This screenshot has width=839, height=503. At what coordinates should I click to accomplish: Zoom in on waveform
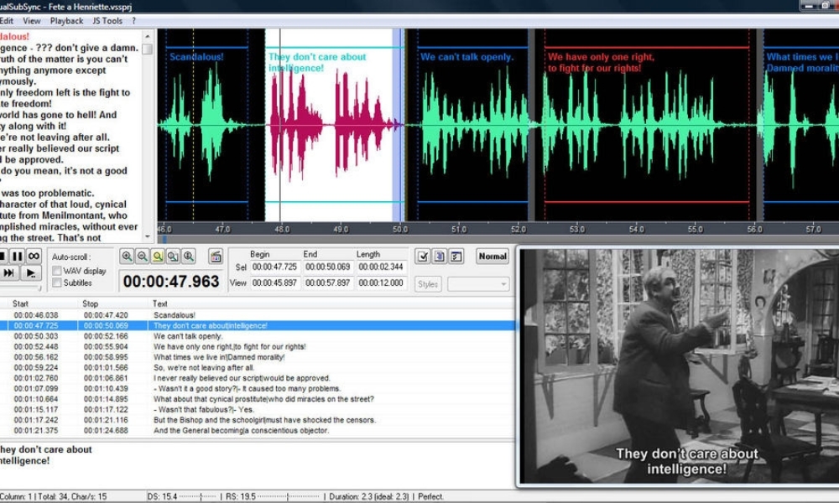(x=127, y=256)
